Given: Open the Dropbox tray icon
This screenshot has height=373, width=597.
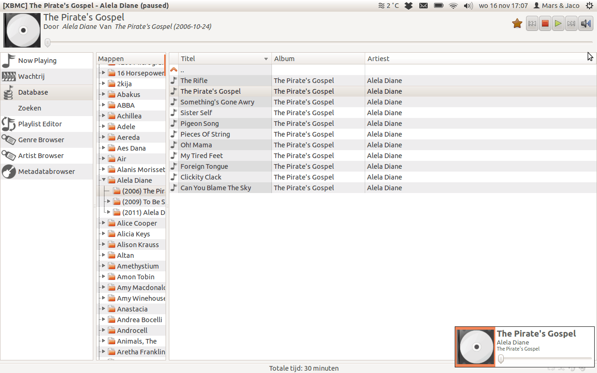Looking at the screenshot, I should coord(409,6).
